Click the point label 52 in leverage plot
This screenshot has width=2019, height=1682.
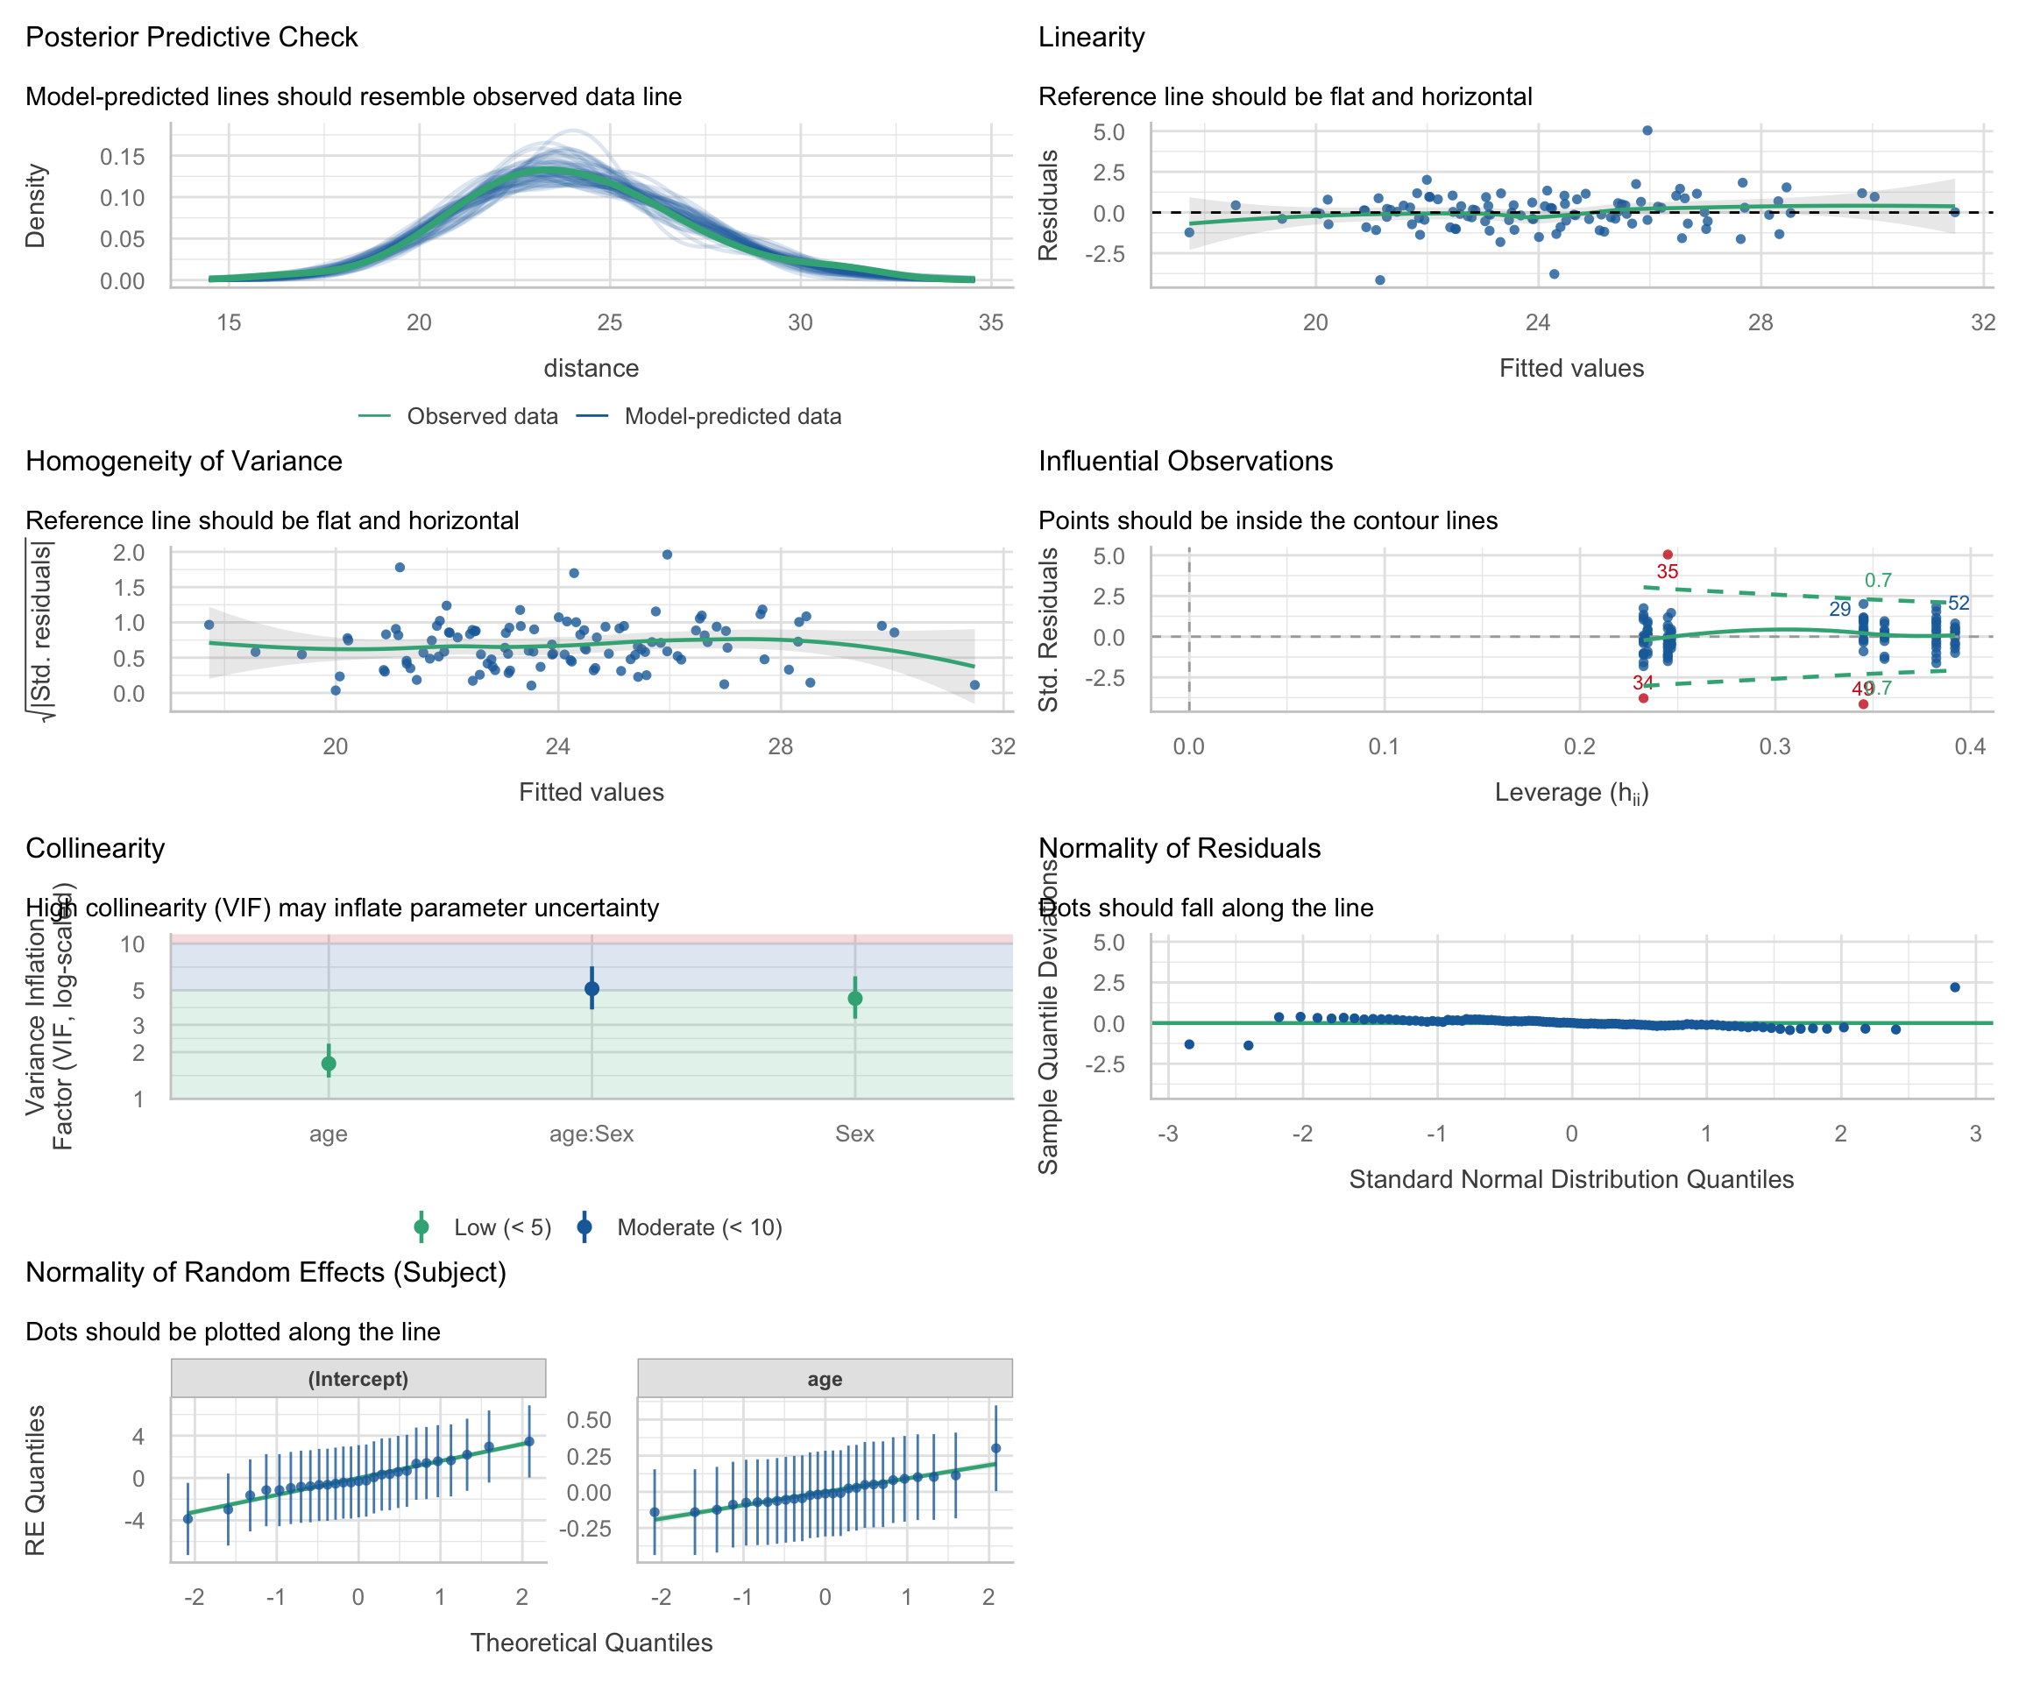coord(1959,604)
